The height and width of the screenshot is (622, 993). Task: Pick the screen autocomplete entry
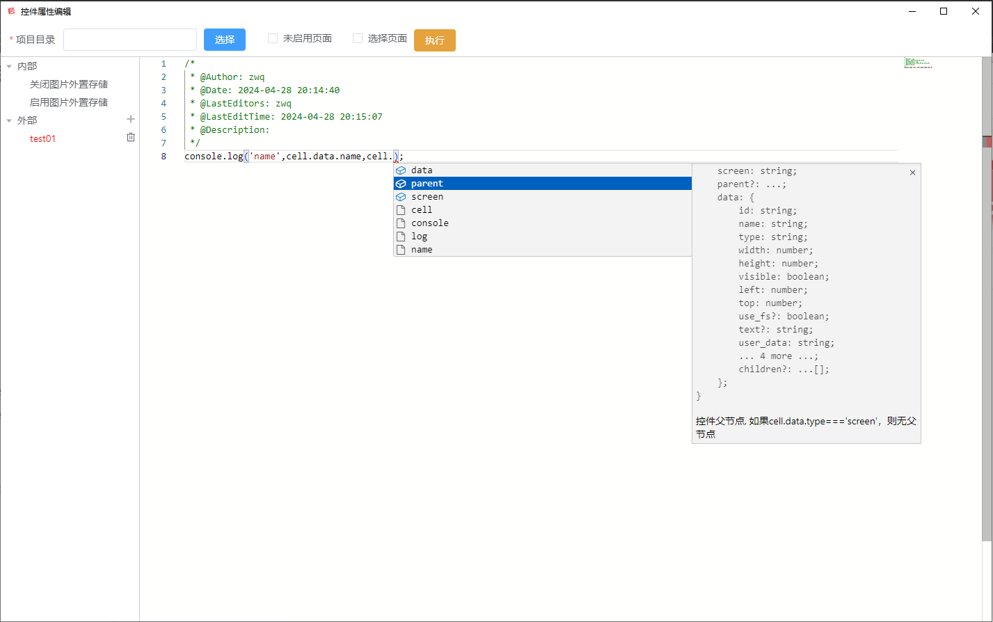(543, 197)
